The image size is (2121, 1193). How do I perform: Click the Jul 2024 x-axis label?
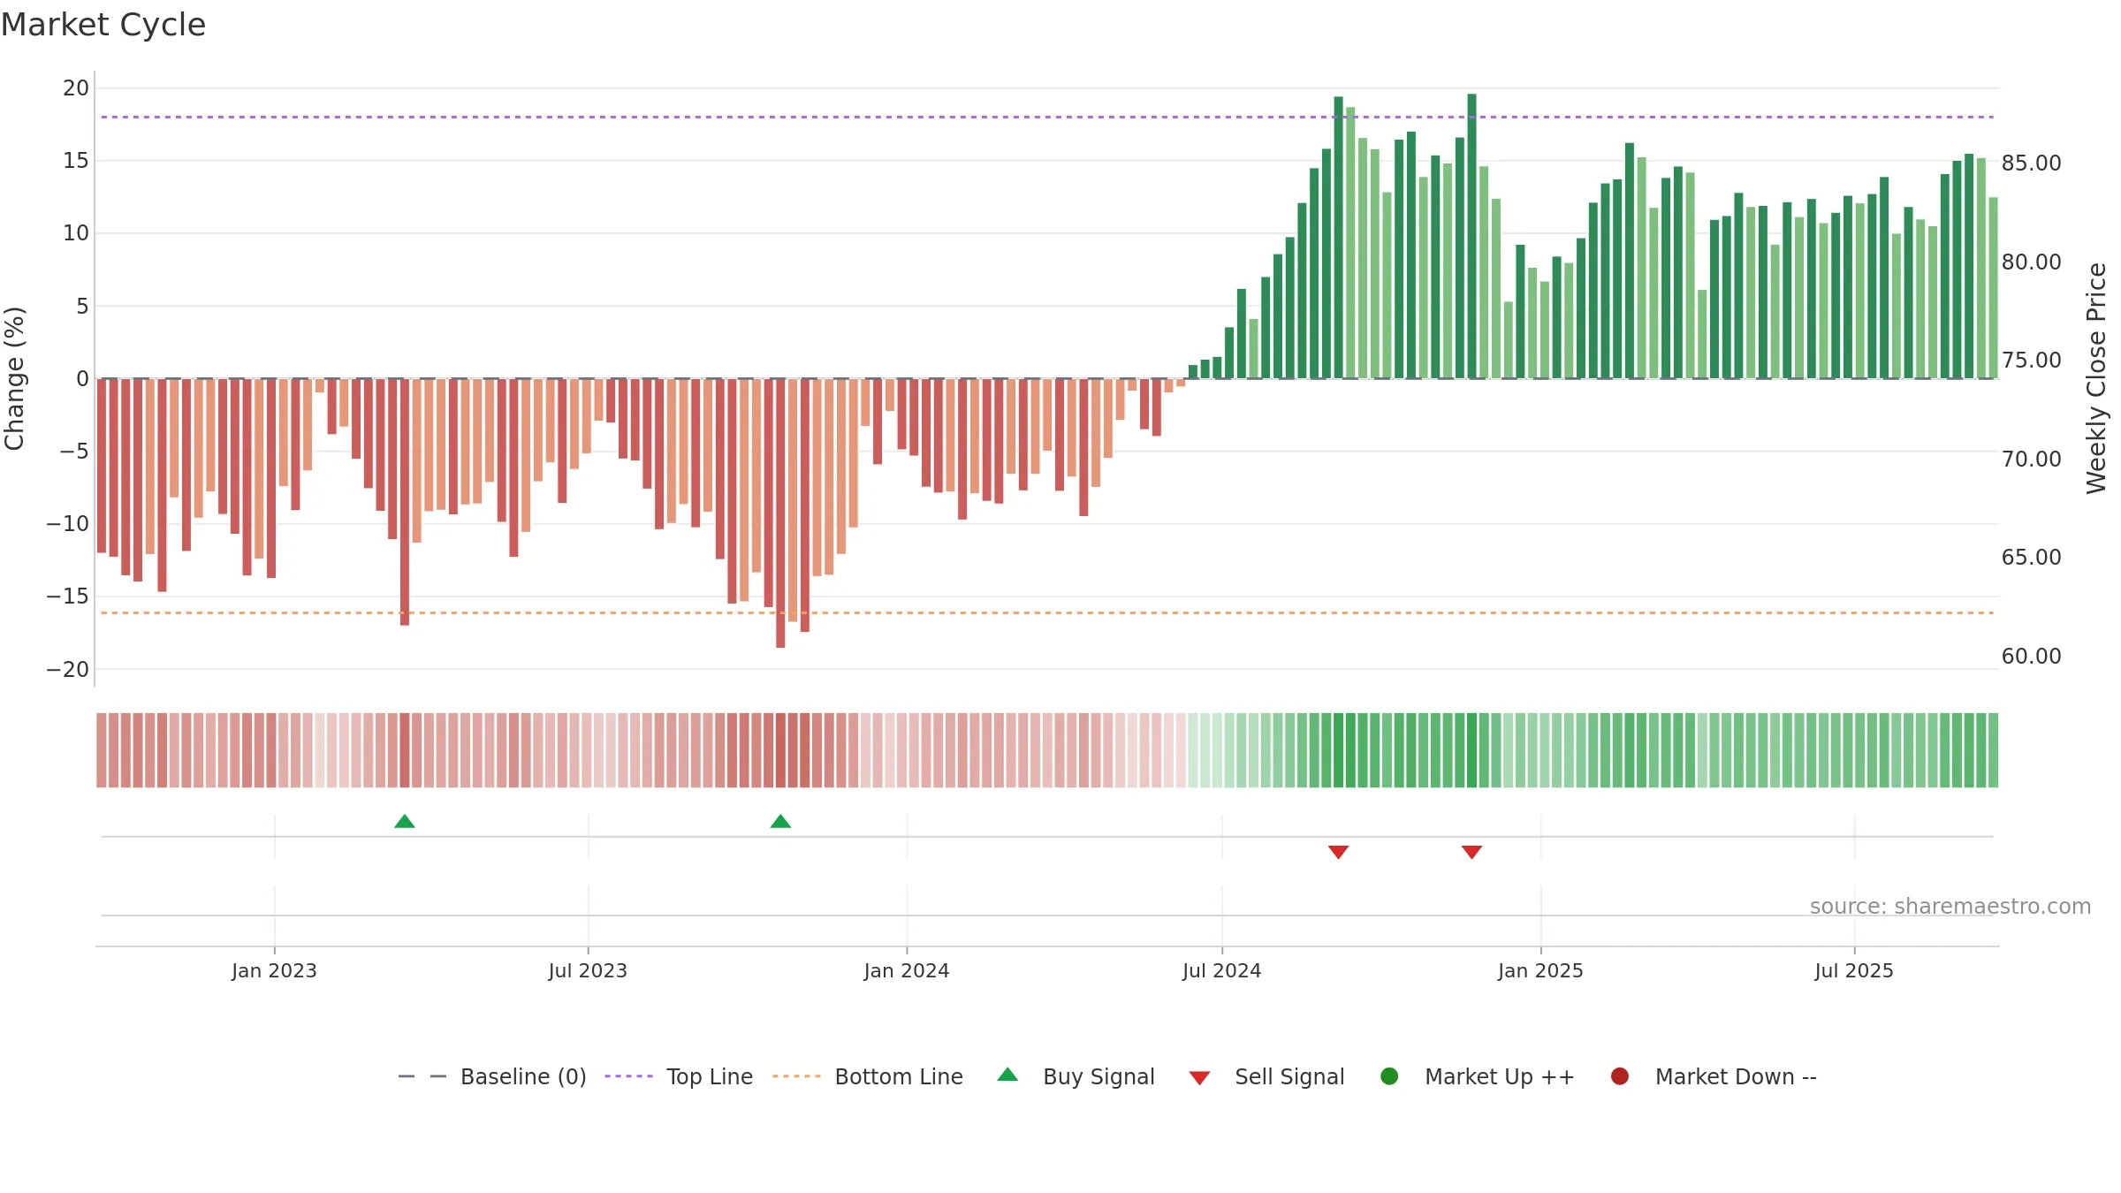point(1222,970)
